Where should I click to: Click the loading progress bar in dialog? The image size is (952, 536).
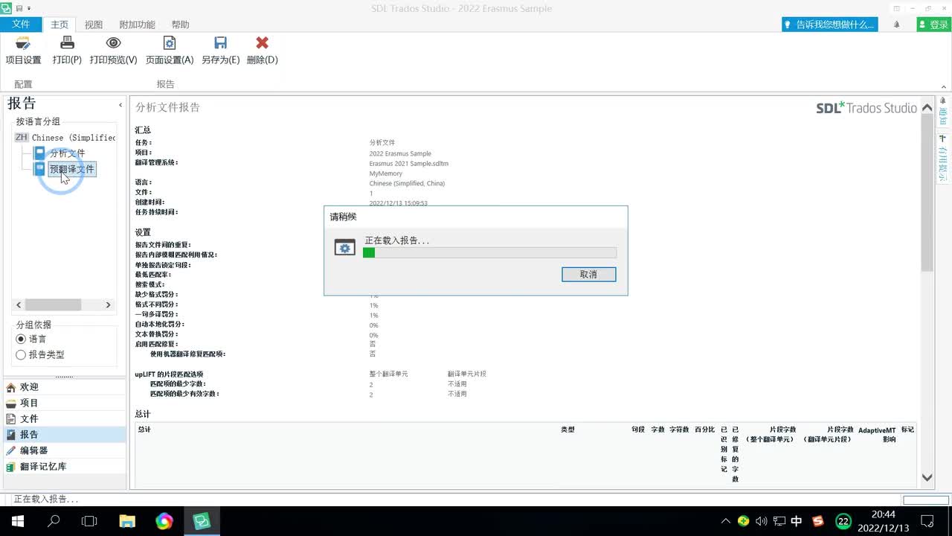tap(489, 253)
